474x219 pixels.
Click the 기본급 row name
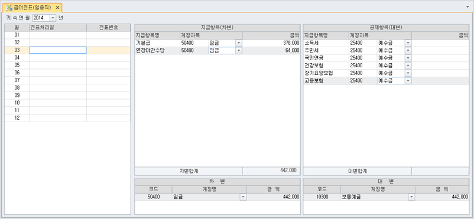pyautogui.click(x=157, y=43)
